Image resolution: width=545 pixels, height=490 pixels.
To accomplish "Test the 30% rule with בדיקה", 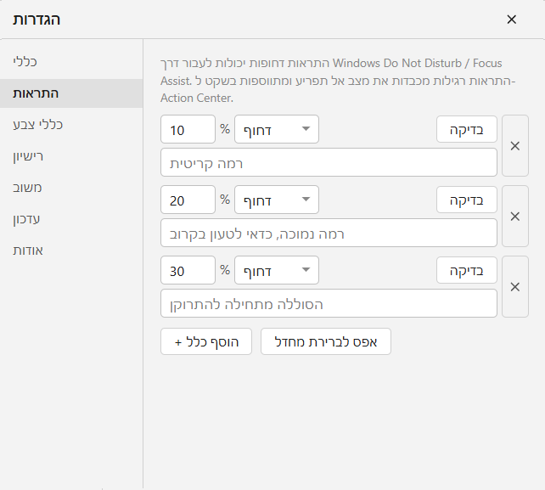I will point(466,270).
